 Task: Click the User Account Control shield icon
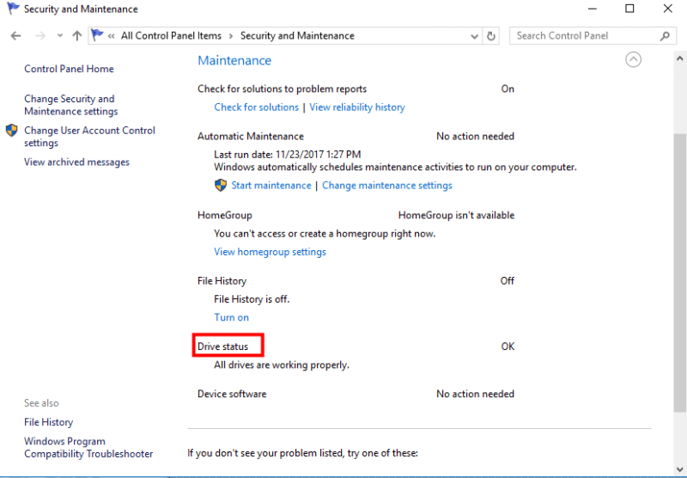(12, 130)
